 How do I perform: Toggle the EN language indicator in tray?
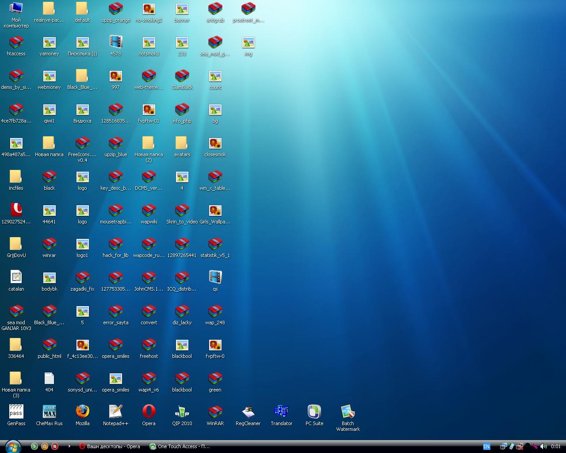pyautogui.click(x=486, y=446)
